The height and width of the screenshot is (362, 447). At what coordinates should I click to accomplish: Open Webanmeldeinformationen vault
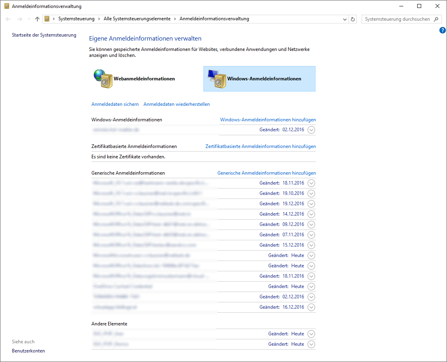click(x=134, y=79)
